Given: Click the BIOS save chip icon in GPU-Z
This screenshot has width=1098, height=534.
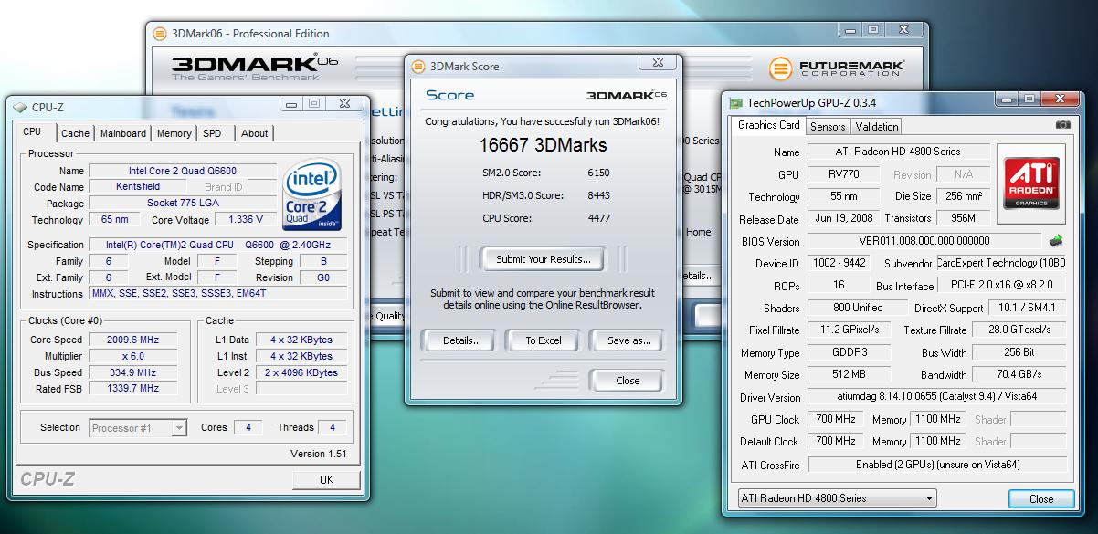Looking at the screenshot, I should 1057,241.
